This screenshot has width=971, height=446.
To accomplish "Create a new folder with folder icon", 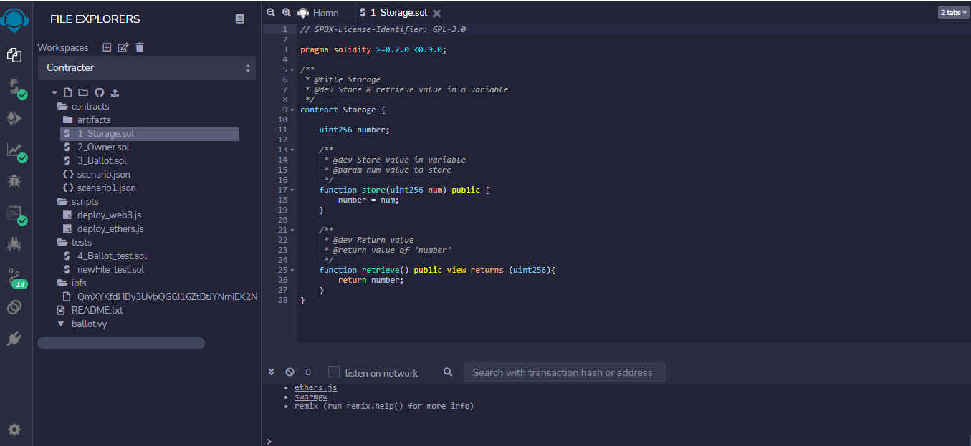I will click(83, 92).
